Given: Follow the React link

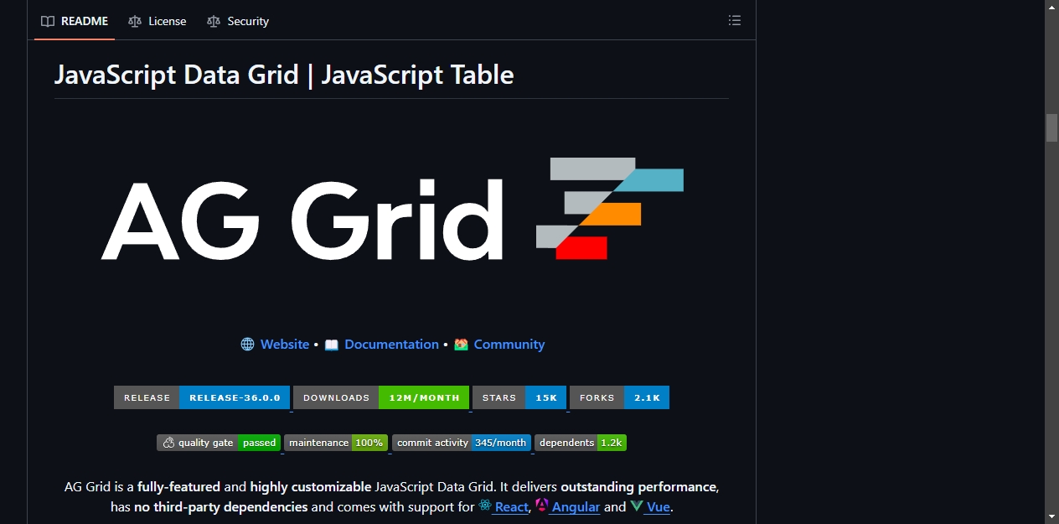Looking at the screenshot, I should point(511,507).
